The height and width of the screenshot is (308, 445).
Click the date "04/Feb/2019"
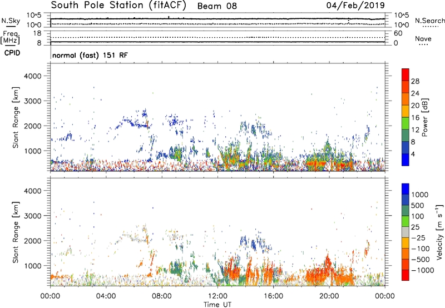pyautogui.click(x=355, y=5)
